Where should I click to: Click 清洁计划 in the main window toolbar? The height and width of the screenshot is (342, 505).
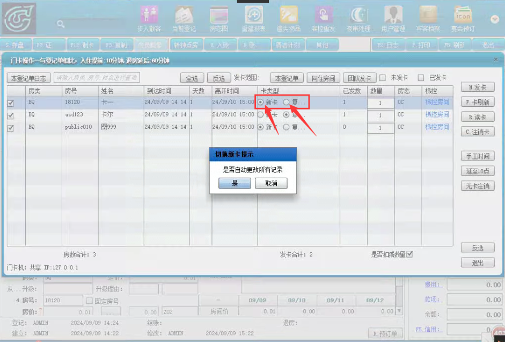pos(288,45)
